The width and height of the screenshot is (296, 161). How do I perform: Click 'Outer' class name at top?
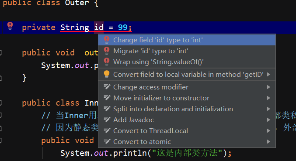tap(77, 3)
